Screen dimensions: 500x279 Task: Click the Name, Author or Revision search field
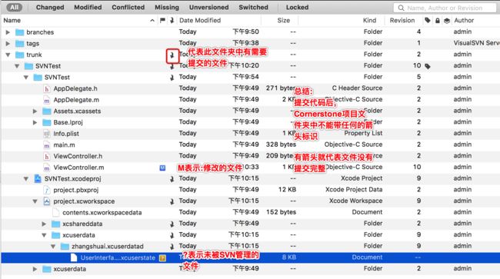(445, 8)
